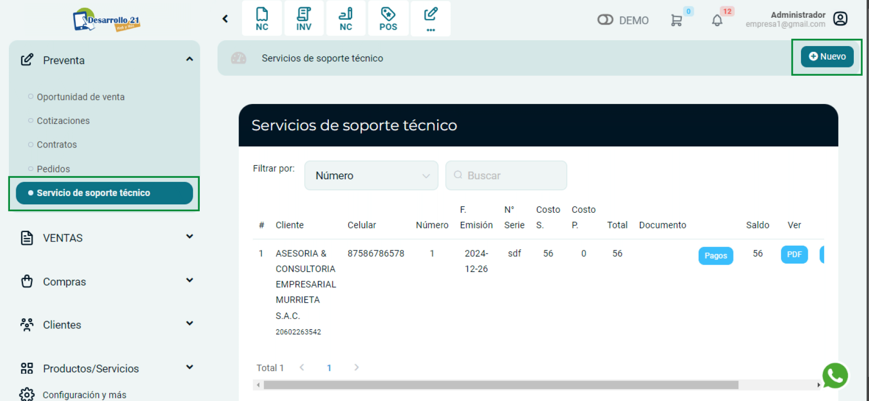Click the Pagos button in row 1
This screenshot has height=401, width=869.
(x=715, y=256)
